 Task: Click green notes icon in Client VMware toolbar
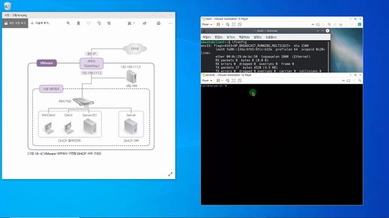click(x=359, y=24)
